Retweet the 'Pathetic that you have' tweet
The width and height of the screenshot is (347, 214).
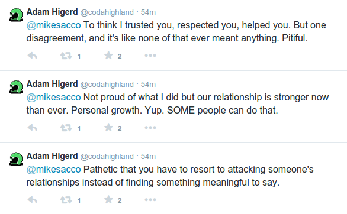(66, 200)
